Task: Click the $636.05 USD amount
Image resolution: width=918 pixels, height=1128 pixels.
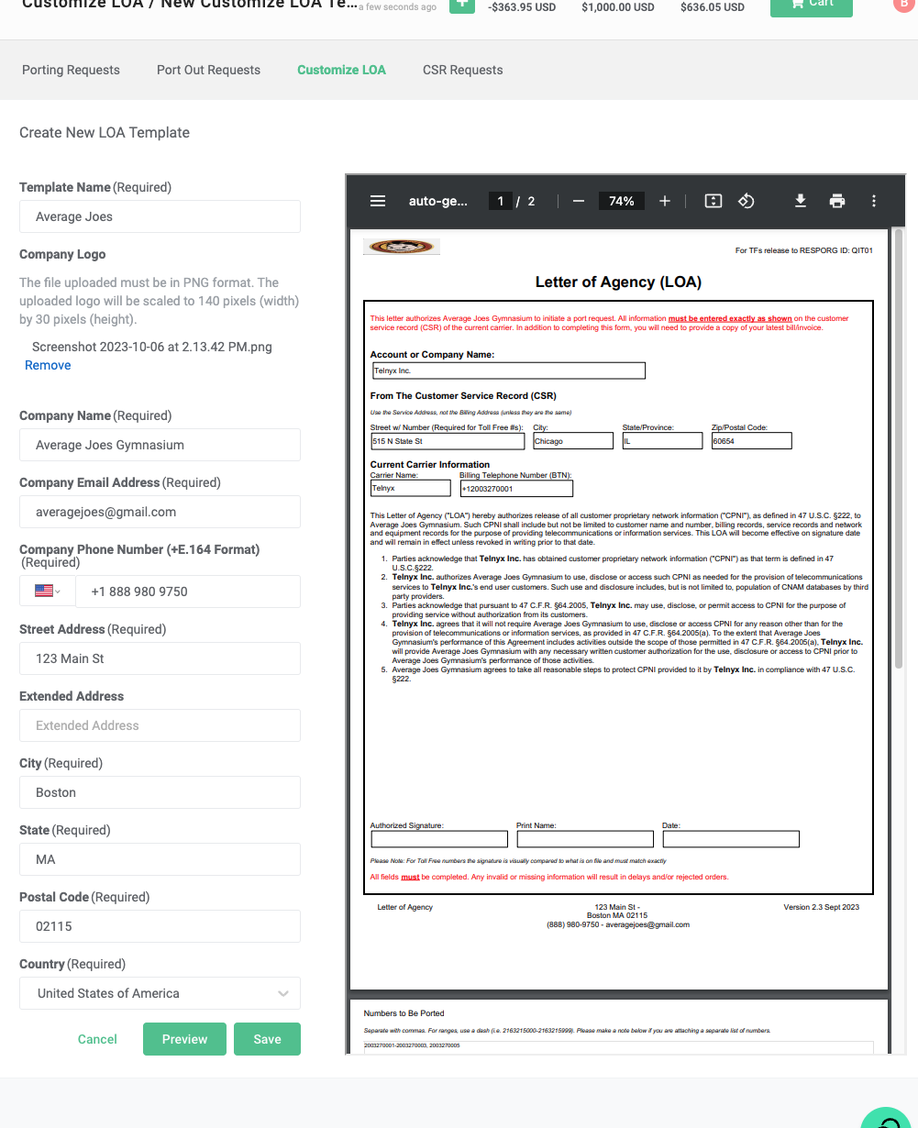Action: pyautogui.click(x=713, y=7)
